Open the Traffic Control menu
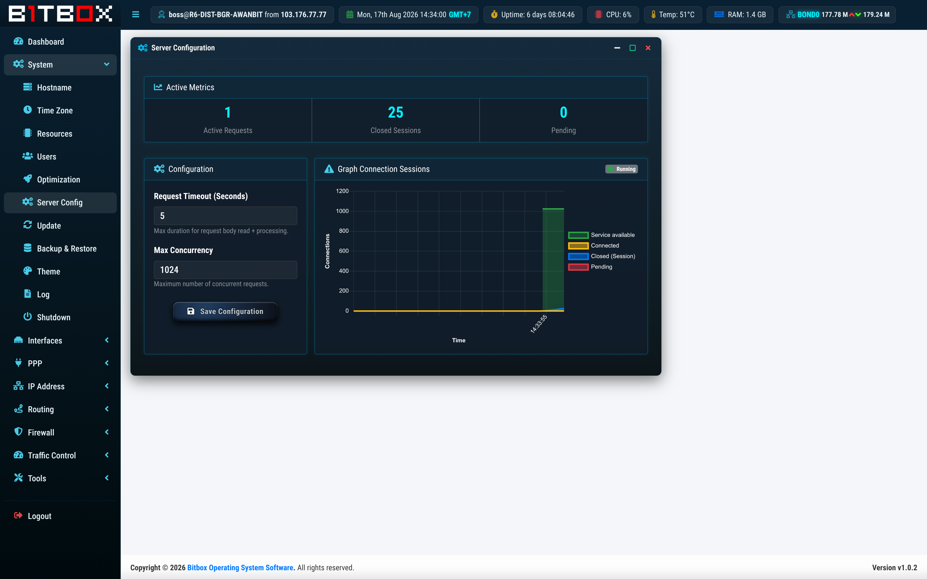This screenshot has width=927, height=579. (x=60, y=455)
